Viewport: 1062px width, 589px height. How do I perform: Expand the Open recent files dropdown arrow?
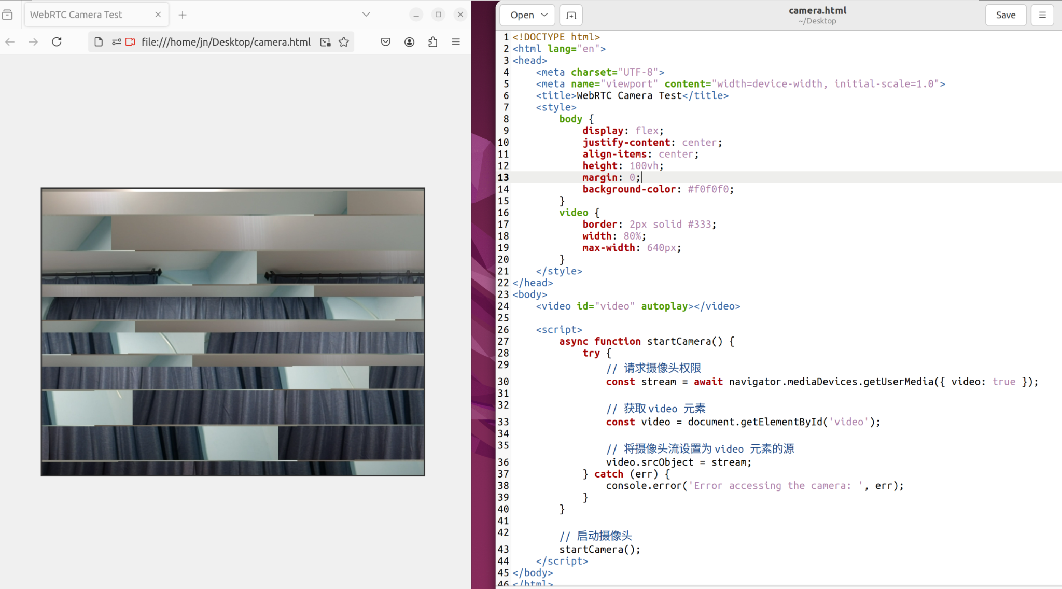[x=544, y=15]
